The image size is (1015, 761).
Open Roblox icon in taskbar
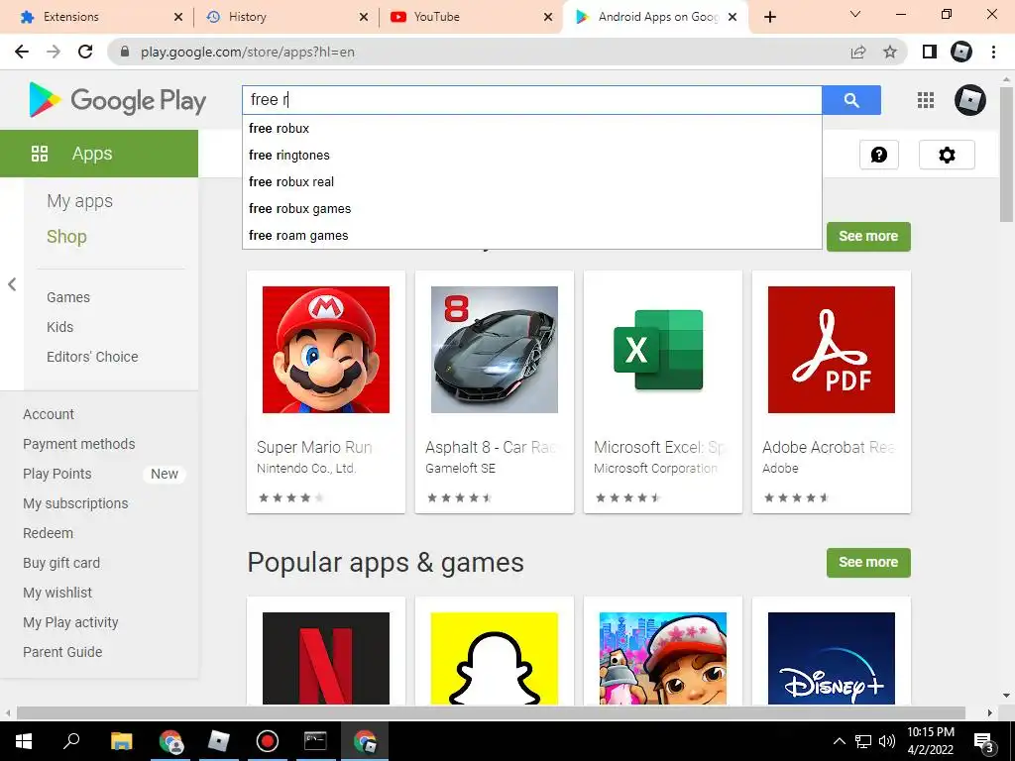[x=219, y=741]
